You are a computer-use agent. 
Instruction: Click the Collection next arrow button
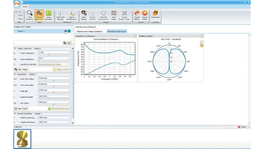[232, 127]
